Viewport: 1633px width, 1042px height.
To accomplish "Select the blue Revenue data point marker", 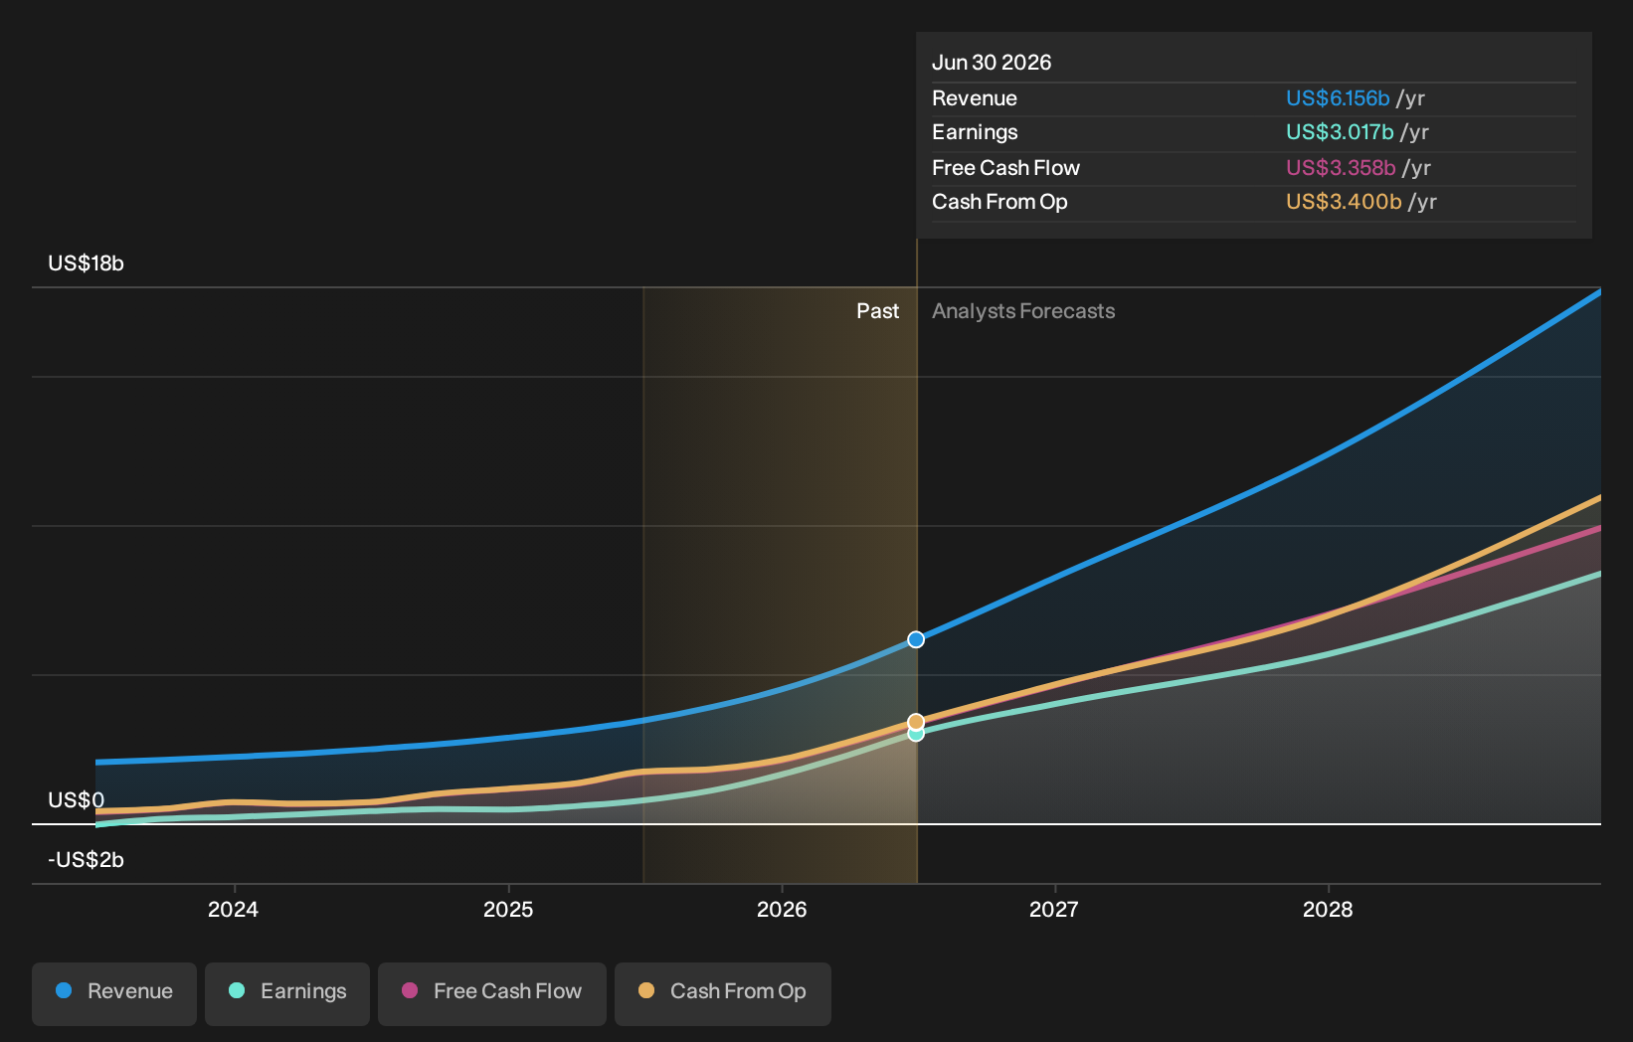I will 916,639.
